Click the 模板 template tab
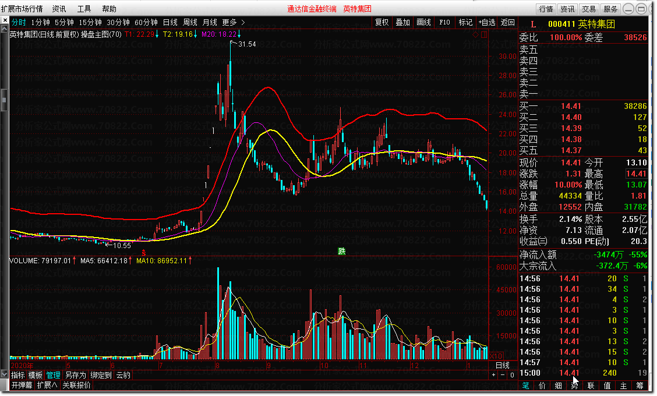This screenshot has width=657, height=396. (35, 375)
